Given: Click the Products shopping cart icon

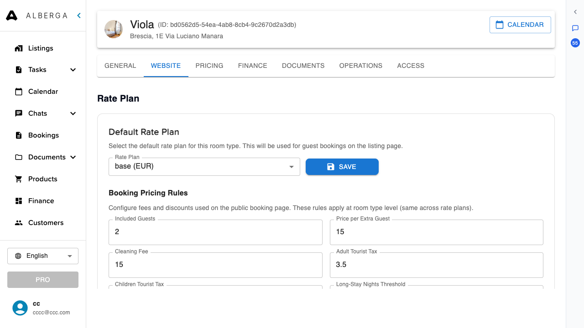Looking at the screenshot, I should (x=19, y=179).
